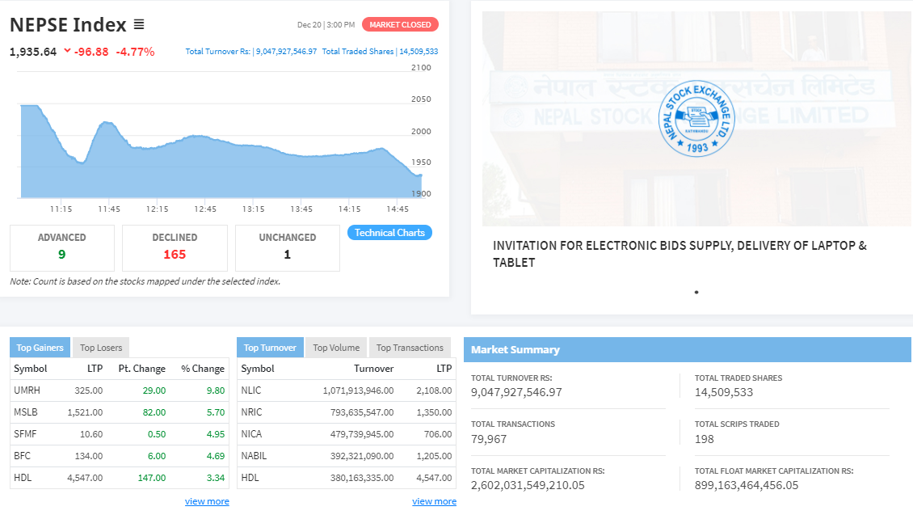The image size is (913, 515).
Task: Click UMRH's 9.80 percent change
Action: tap(216, 390)
